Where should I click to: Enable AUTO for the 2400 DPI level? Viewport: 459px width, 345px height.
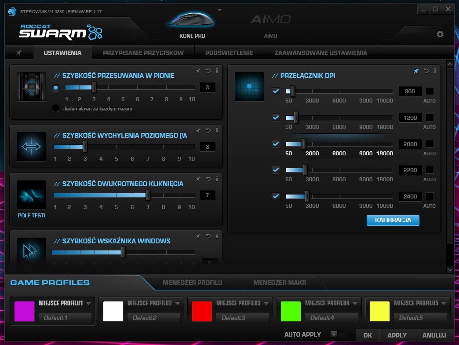click(430, 196)
